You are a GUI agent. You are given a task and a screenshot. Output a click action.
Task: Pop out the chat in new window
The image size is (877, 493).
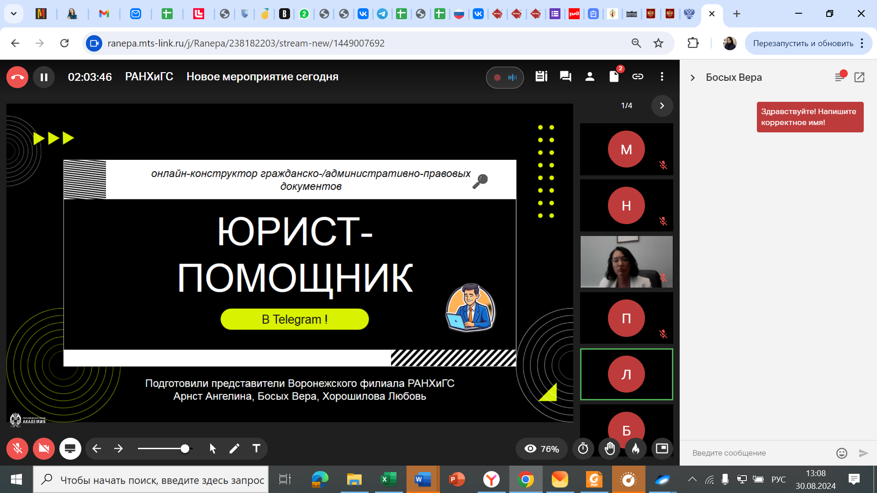859,78
